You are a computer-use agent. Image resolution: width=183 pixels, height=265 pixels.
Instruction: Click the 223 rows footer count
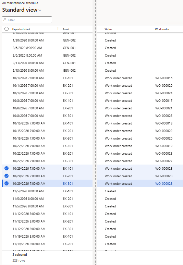point(19,261)
